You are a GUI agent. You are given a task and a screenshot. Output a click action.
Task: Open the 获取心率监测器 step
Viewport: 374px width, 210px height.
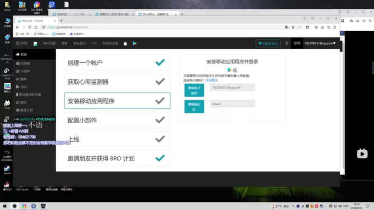(117, 82)
